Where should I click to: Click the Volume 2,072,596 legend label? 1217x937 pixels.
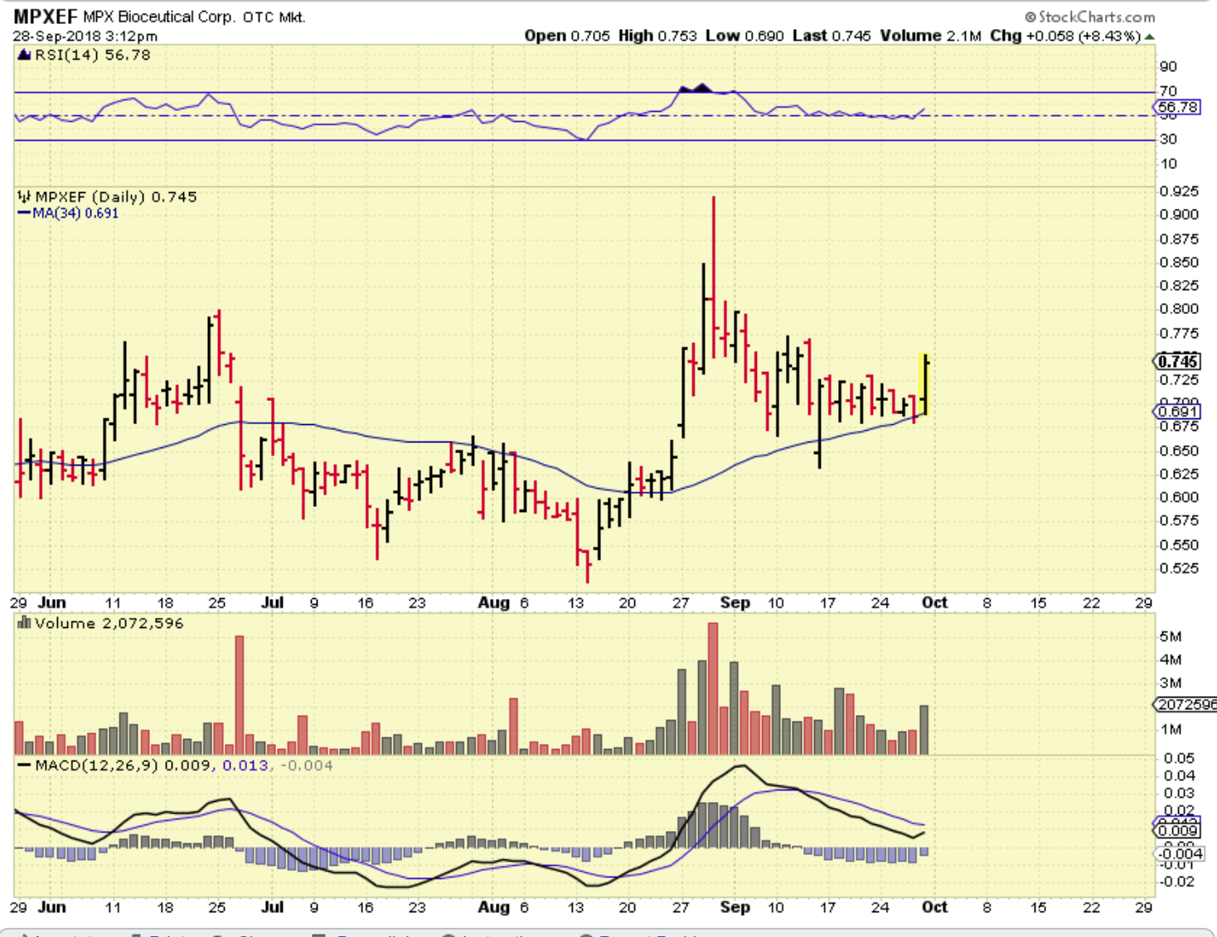109,623
